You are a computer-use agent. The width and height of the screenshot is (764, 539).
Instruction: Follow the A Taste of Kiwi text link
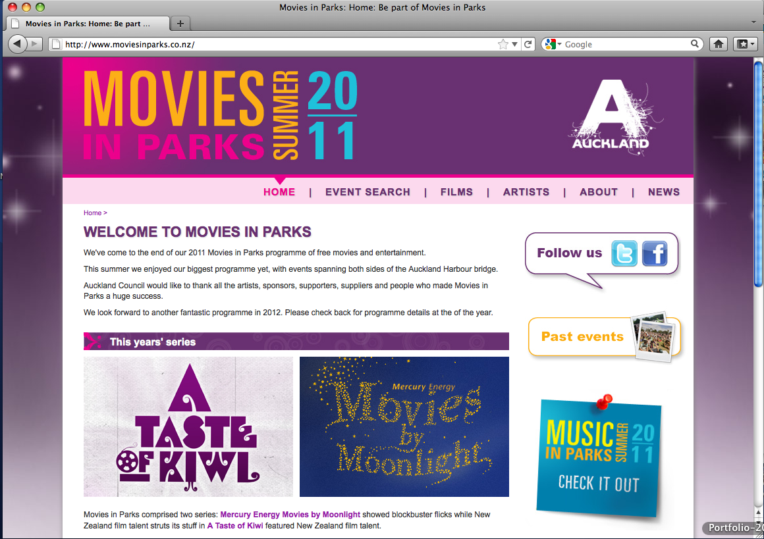(x=235, y=526)
